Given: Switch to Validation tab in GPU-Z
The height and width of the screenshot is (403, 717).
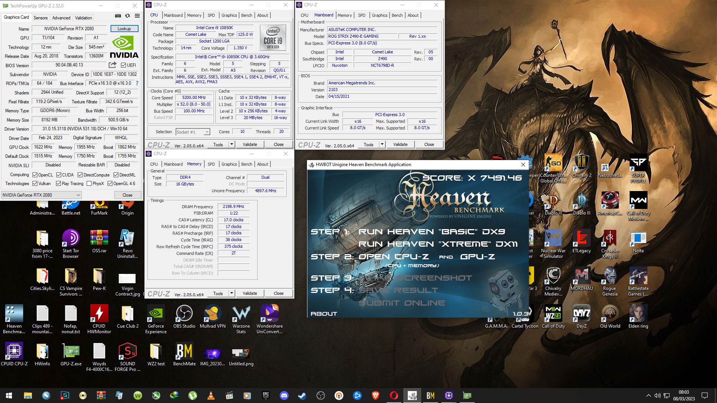Looking at the screenshot, I should click(83, 18).
